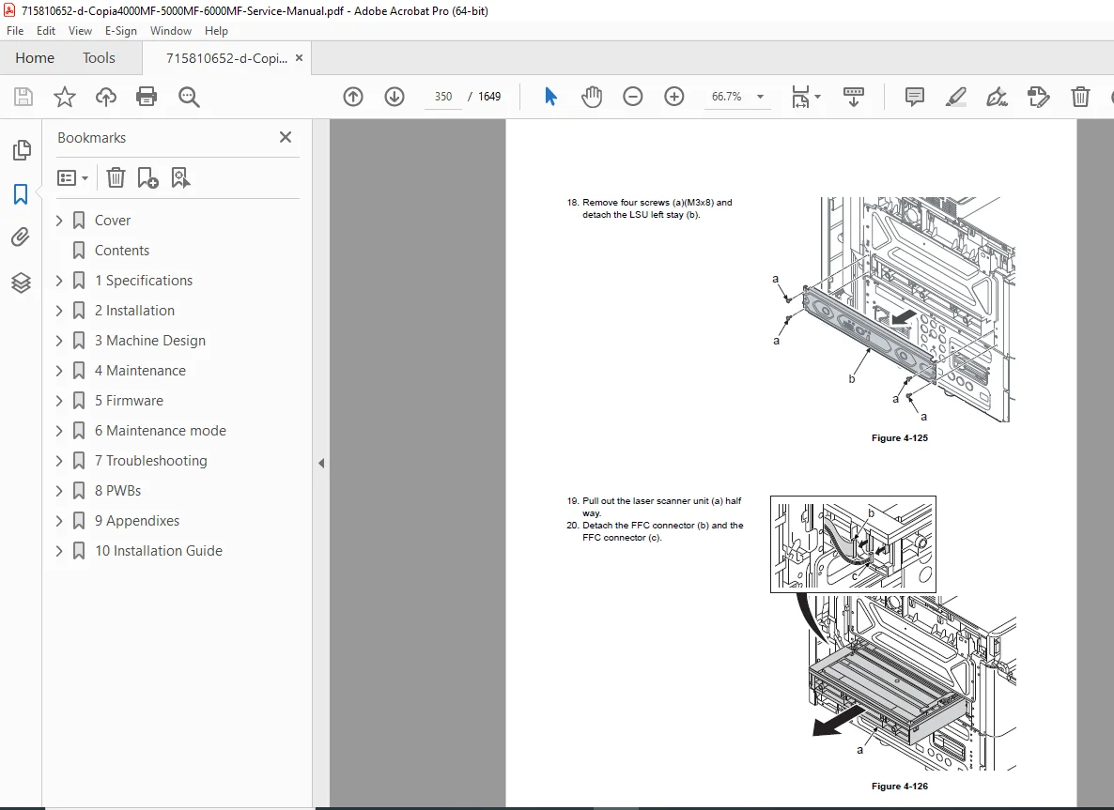
Task: Expand the 3 Machine Design bookmark
Action: click(x=59, y=341)
